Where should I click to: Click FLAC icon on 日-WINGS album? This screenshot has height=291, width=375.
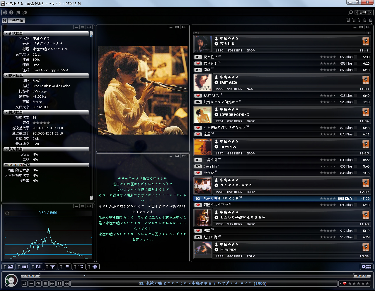point(366,247)
